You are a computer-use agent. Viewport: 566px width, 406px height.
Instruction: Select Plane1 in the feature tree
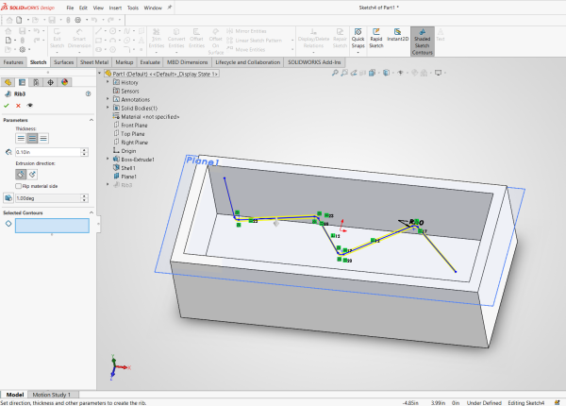click(125, 177)
